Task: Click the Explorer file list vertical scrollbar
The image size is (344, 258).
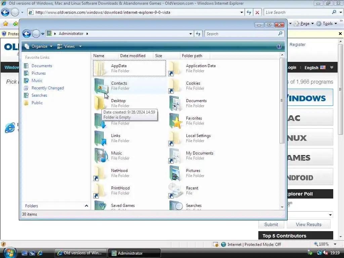Action: click(282, 100)
